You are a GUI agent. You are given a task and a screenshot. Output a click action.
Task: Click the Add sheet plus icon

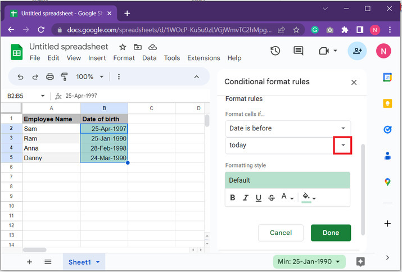tap(29, 262)
